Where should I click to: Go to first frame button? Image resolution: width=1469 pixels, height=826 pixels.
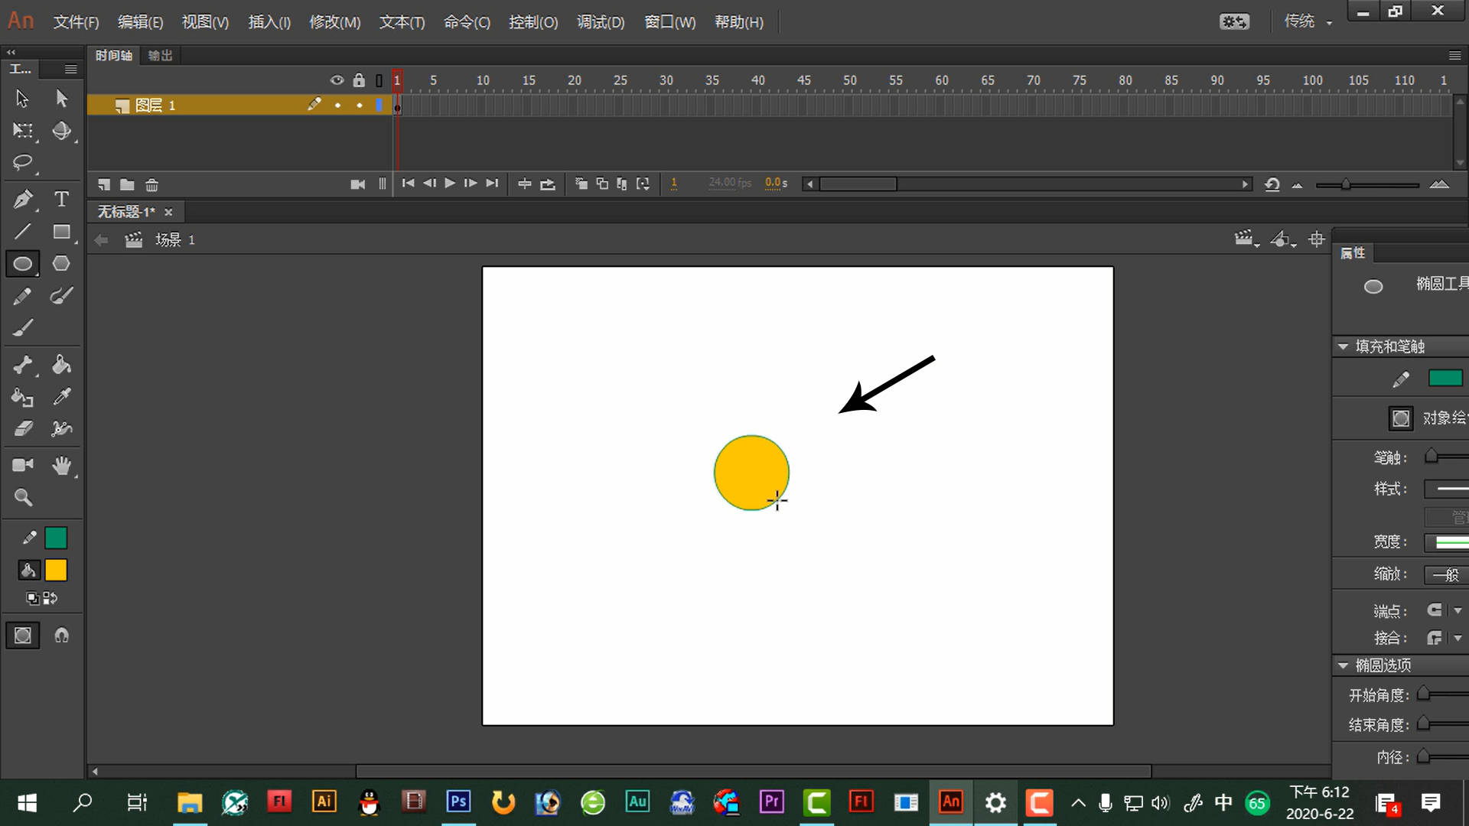pos(408,184)
